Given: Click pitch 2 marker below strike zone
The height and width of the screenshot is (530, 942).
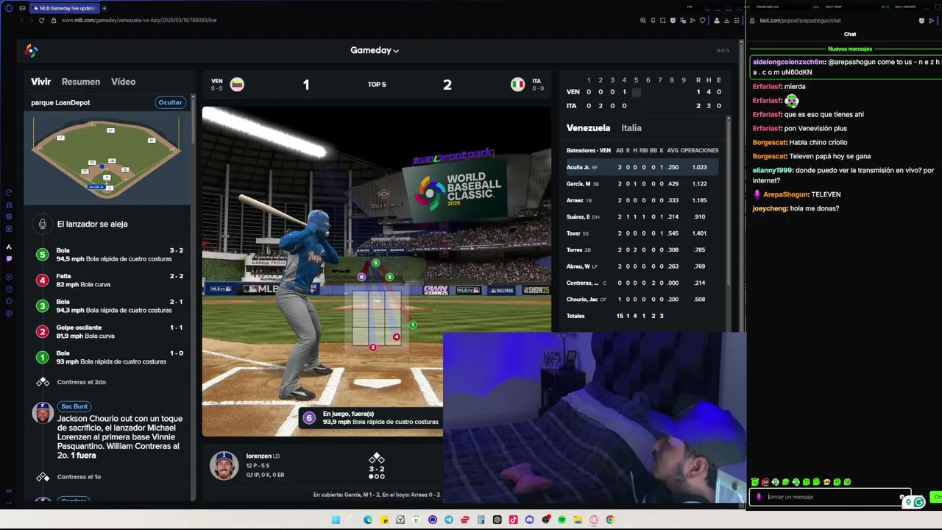Looking at the screenshot, I should pyautogui.click(x=373, y=347).
